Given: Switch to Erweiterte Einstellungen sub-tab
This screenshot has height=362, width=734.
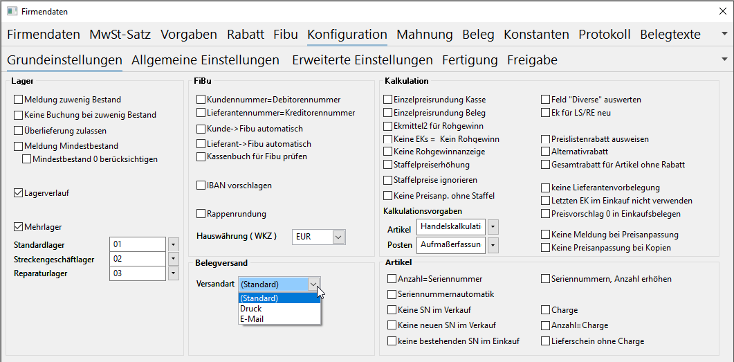Looking at the screenshot, I should coord(363,60).
